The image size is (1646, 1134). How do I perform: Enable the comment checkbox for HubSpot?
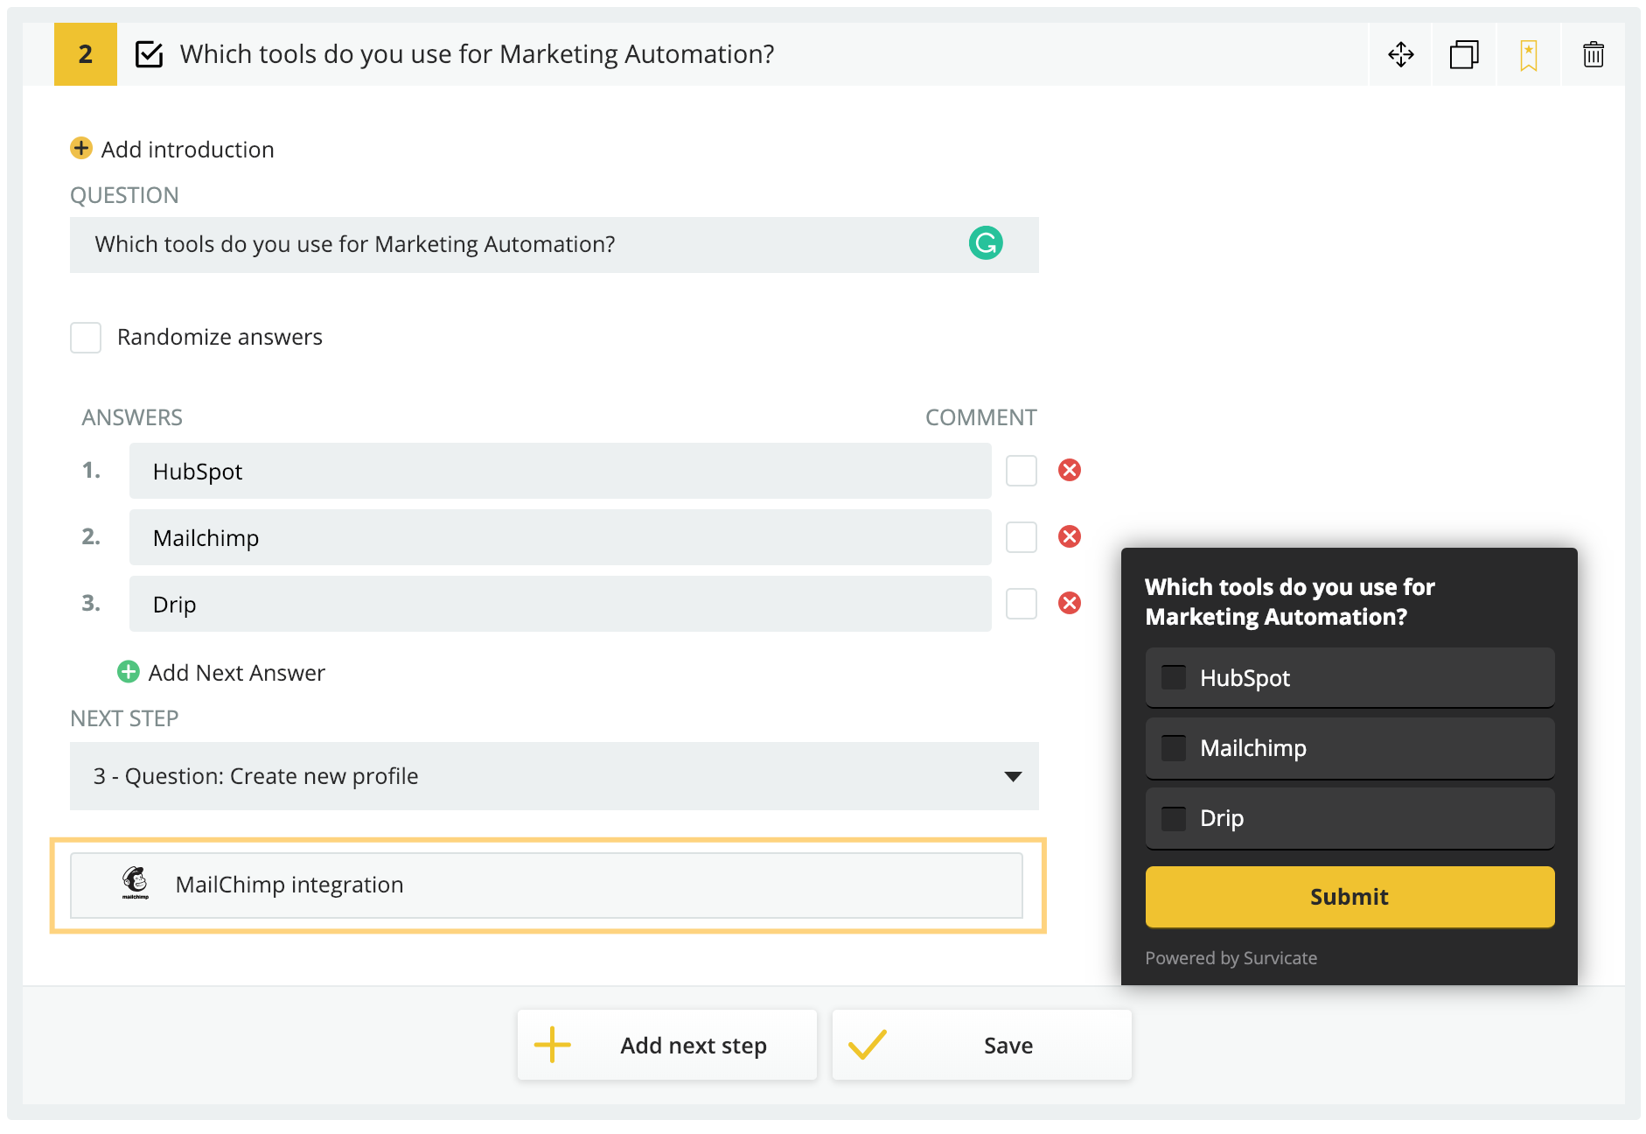1021,471
